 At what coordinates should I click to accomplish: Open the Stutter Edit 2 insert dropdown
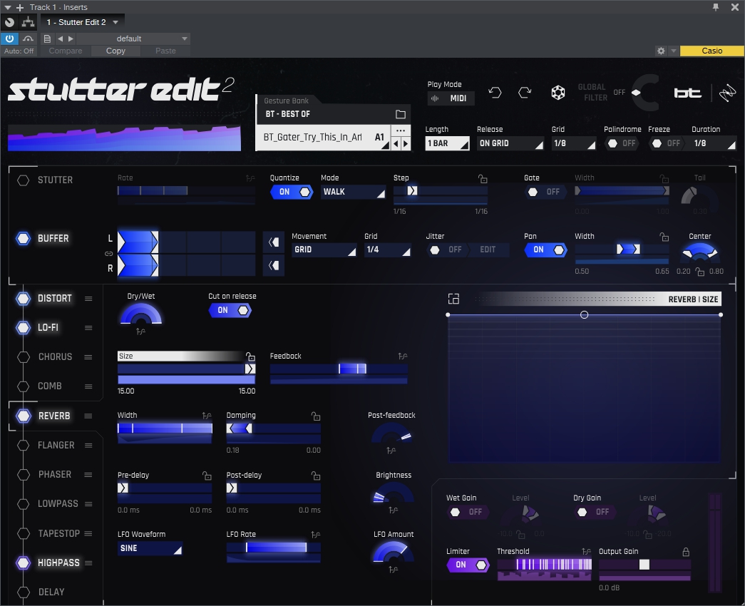83,22
